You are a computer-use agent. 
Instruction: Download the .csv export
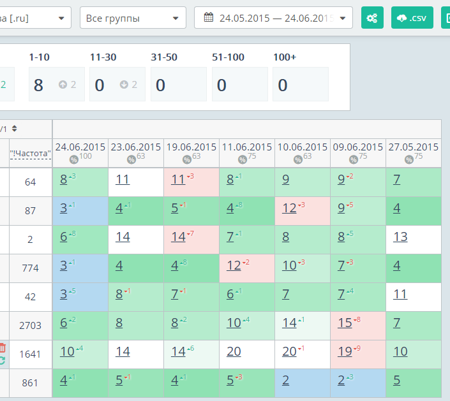[x=412, y=18]
